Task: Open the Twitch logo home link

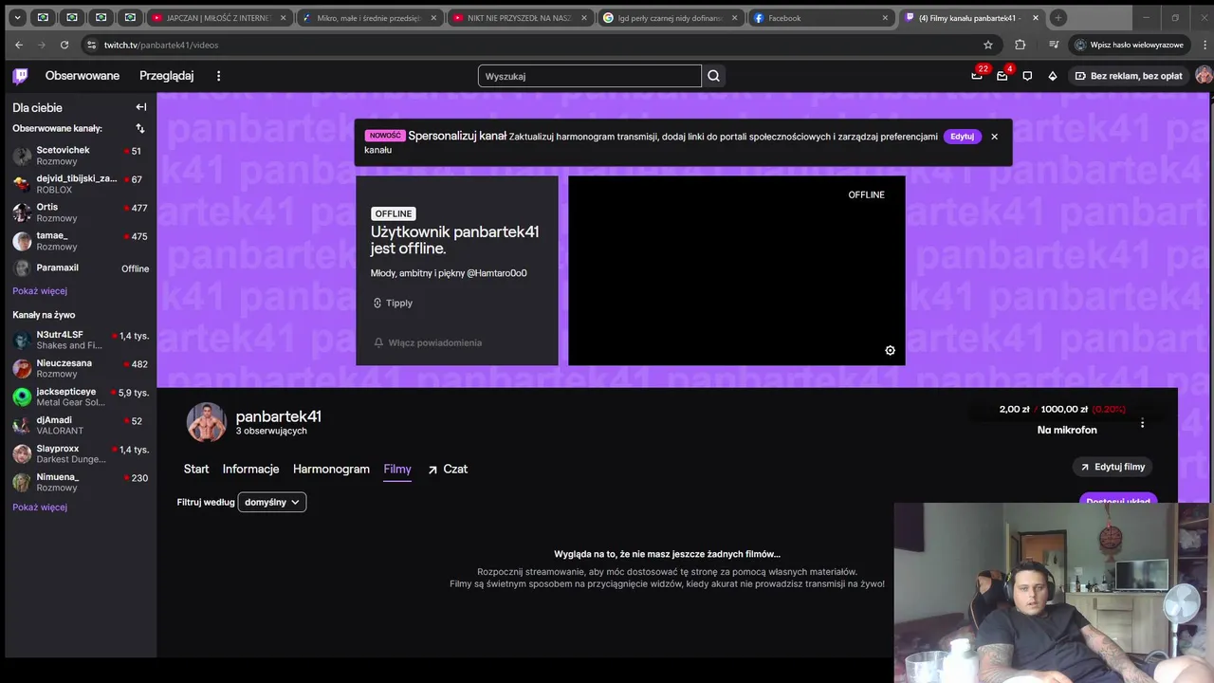Action: pyautogui.click(x=20, y=76)
